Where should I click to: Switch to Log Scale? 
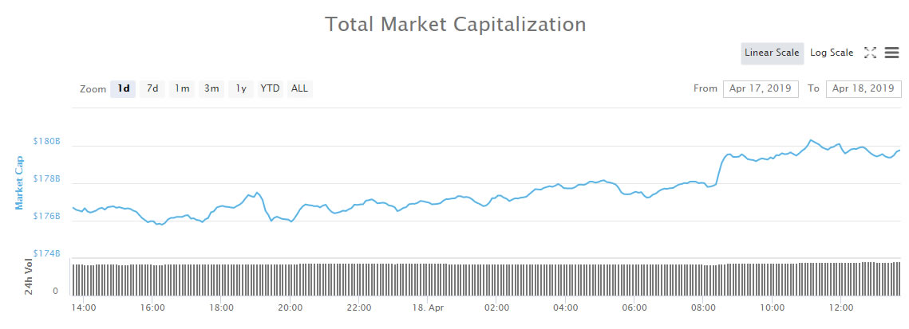pyautogui.click(x=832, y=53)
